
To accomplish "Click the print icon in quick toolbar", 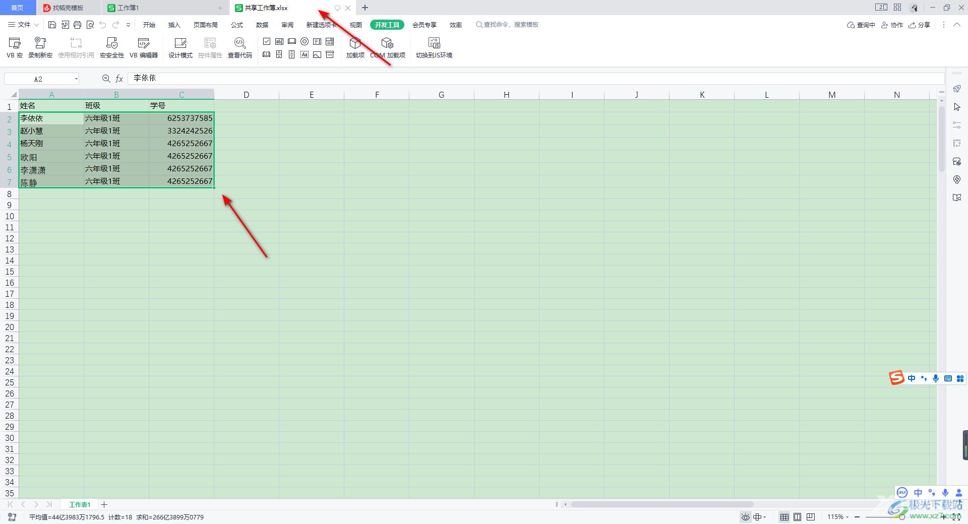I will pyautogui.click(x=77, y=25).
